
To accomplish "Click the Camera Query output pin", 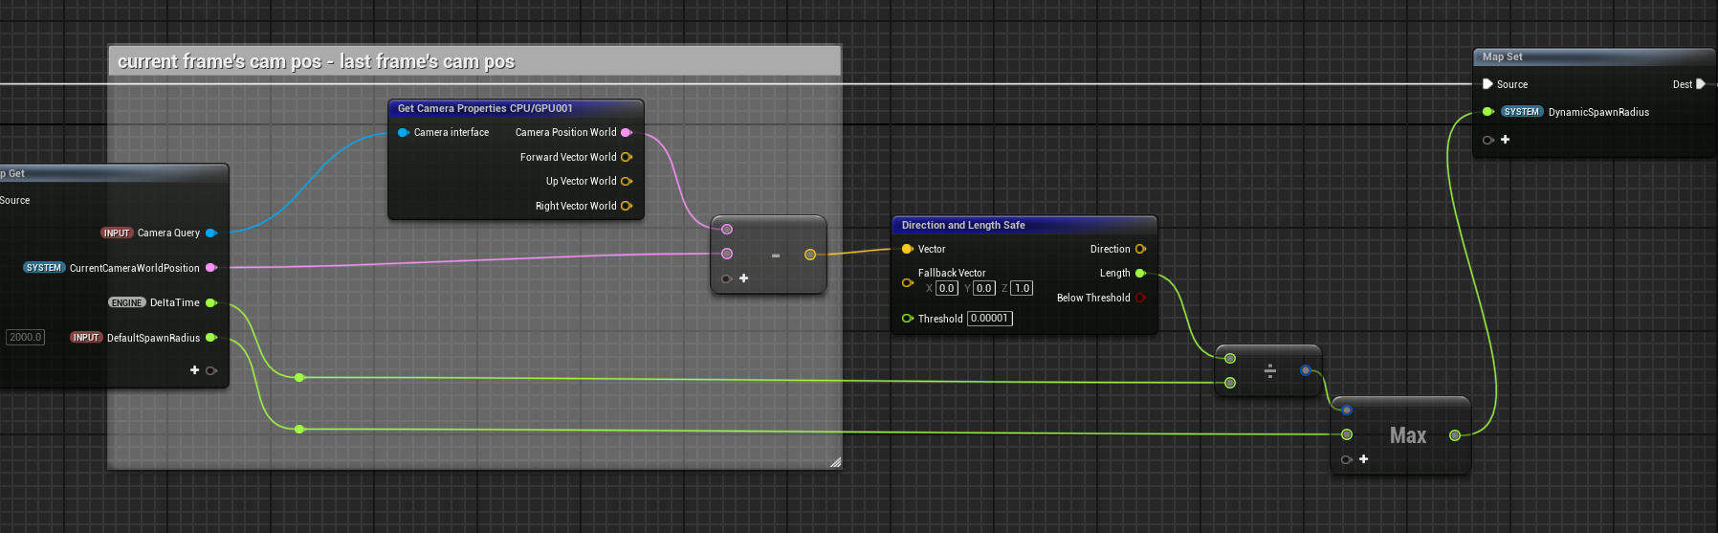I will click(x=211, y=233).
